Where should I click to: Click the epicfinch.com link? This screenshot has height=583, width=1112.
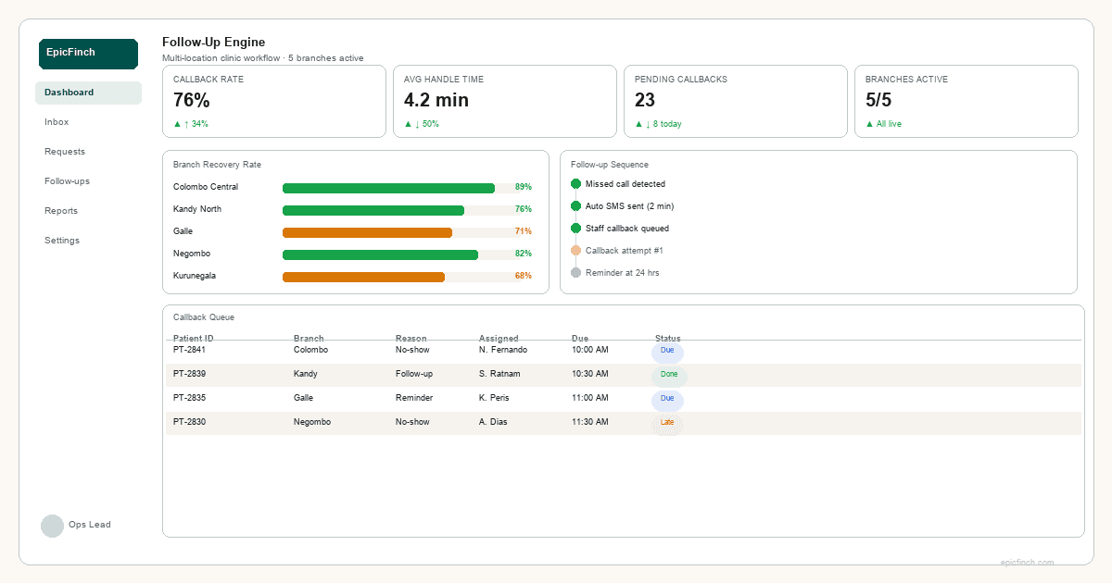1027,562
